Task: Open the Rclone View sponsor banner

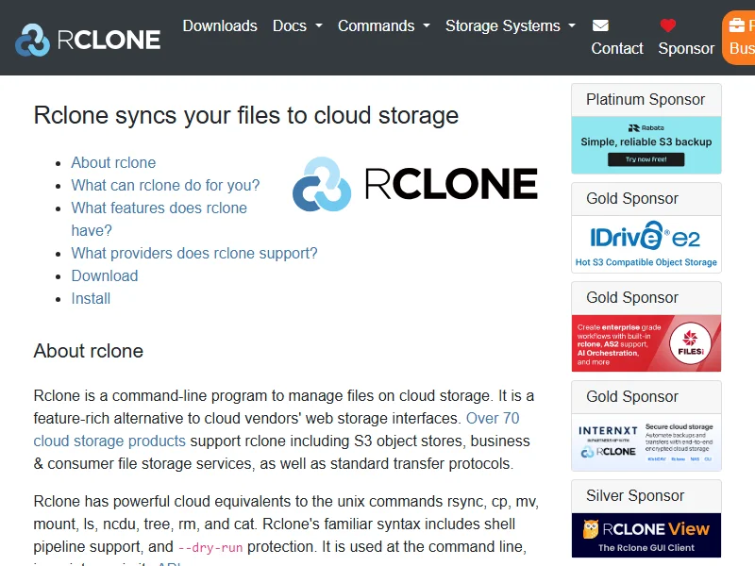Action: (646, 535)
